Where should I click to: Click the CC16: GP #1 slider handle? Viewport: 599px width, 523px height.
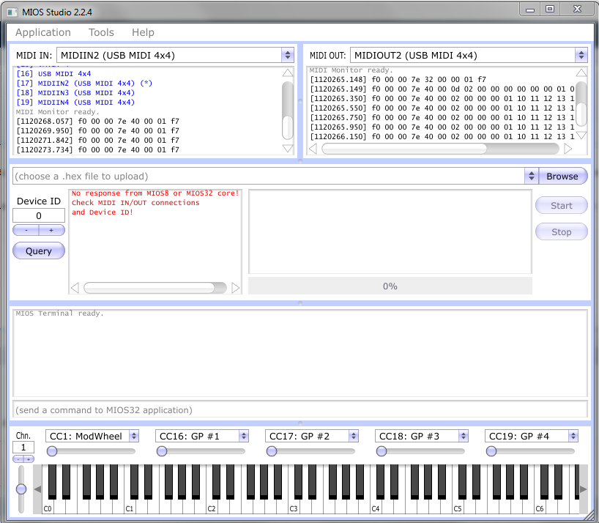pyautogui.click(x=162, y=451)
